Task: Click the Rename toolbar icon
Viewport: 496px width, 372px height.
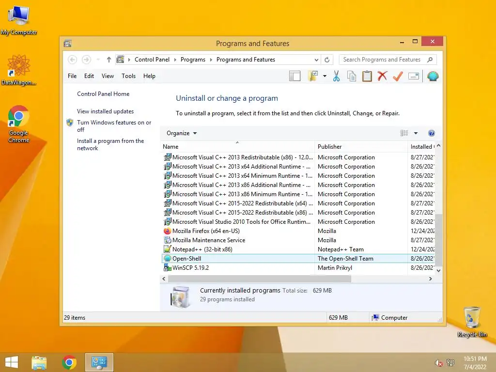Action: click(x=414, y=76)
